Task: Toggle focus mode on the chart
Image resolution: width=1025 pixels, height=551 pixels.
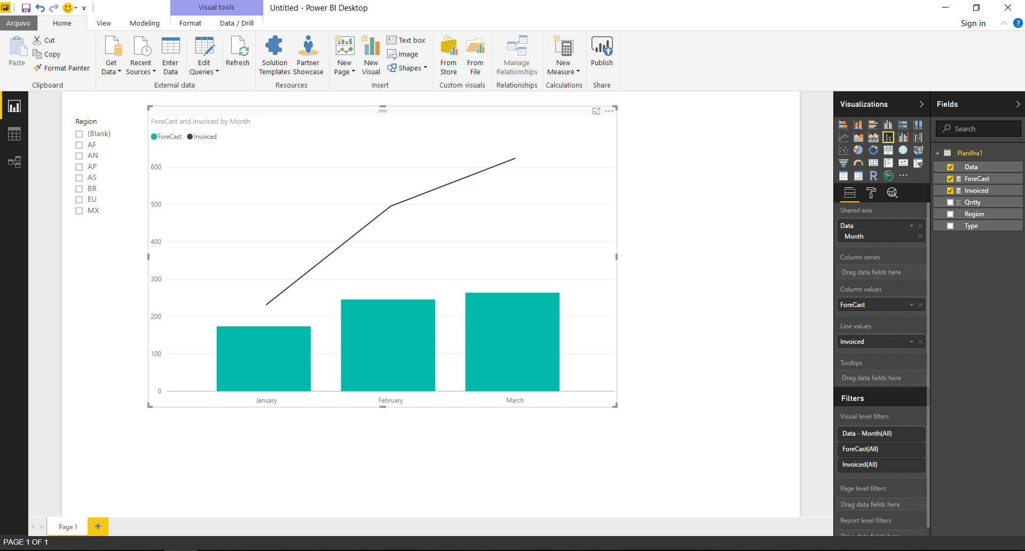Action: (596, 111)
